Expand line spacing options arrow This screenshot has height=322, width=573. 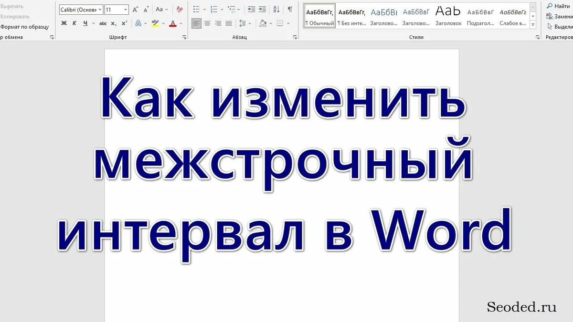click(250, 23)
